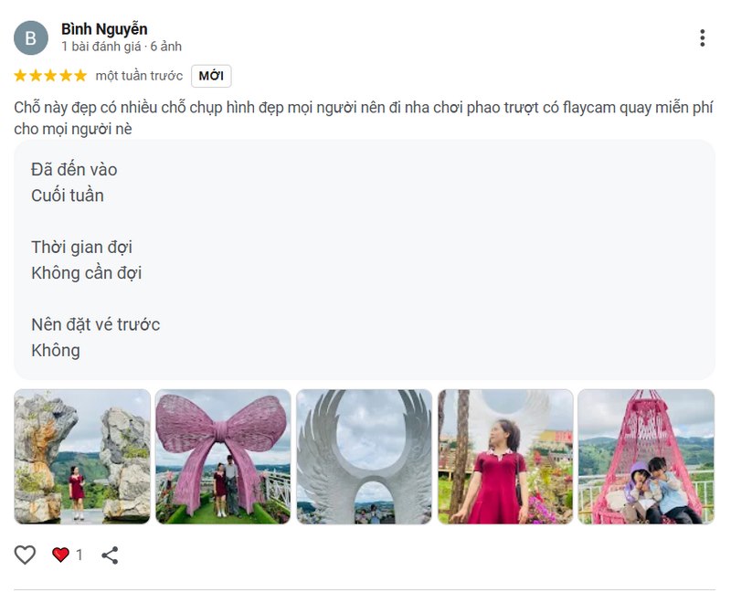The height and width of the screenshot is (592, 731).
Task: Open the Bình Nguyễn reviewer profile name
Action: coord(104,29)
